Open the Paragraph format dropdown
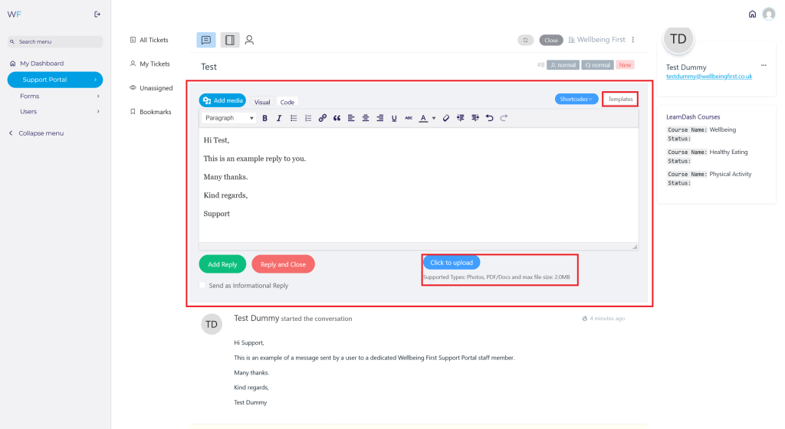Image resolution: width=785 pixels, height=429 pixels. coord(229,118)
